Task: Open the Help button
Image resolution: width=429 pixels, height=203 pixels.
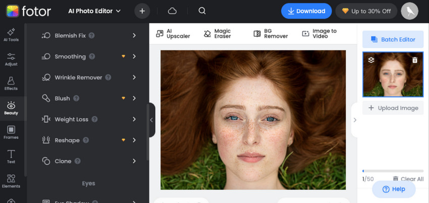Action: (x=394, y=189)
